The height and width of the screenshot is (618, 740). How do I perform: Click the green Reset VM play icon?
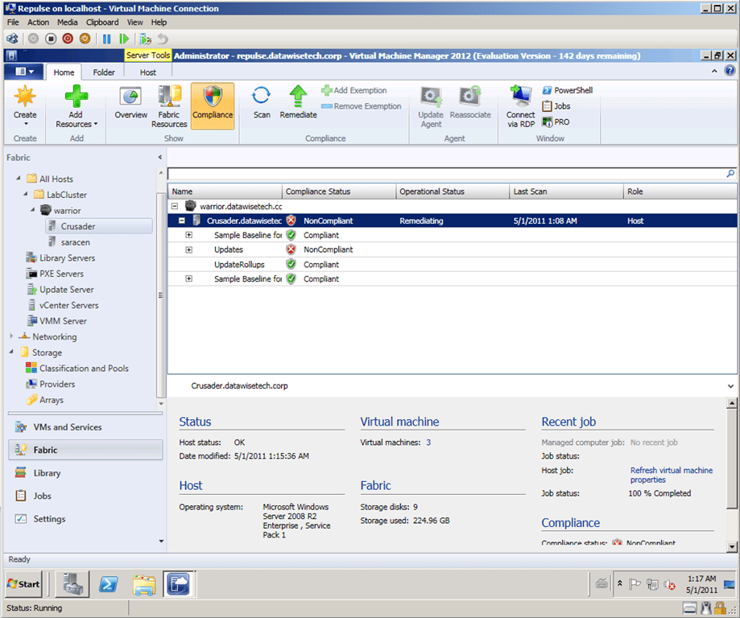(x=124, y=39)
